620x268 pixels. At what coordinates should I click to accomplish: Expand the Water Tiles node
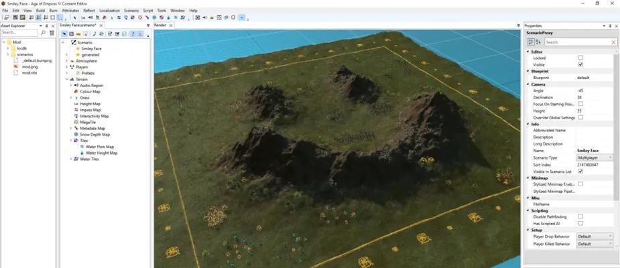71,159
